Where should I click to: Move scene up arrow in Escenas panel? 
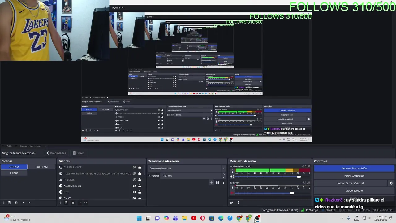(23, 203)
